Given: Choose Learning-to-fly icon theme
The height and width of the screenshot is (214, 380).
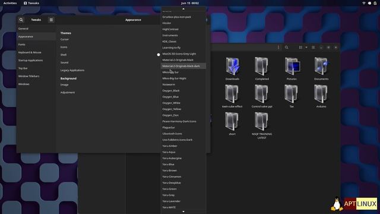Looking at the screenshot, I should pyautogui.click(x=183, y=48).
